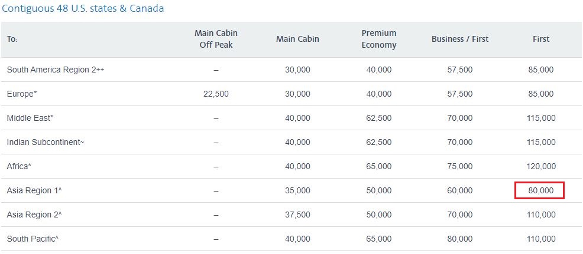Select Europe's 22,500 off peak value
The width and height of the screenshot is (583, 254).
(216, 94)
